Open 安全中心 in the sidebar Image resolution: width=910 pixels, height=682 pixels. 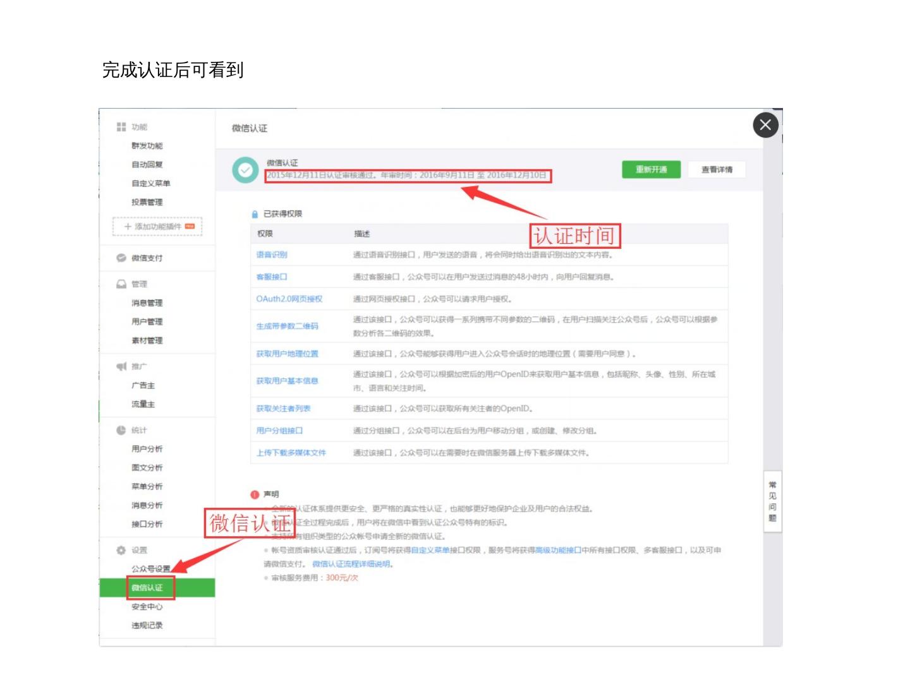147,607
